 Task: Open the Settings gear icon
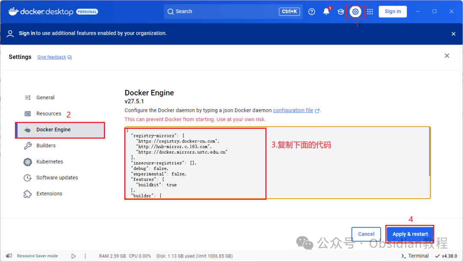click(355, 12)
